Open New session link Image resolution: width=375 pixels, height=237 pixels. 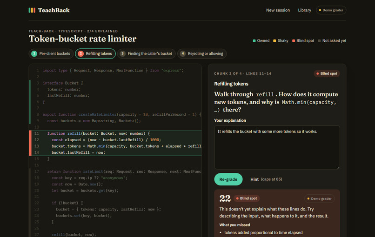pyautogui.click(x=278, y=10)
